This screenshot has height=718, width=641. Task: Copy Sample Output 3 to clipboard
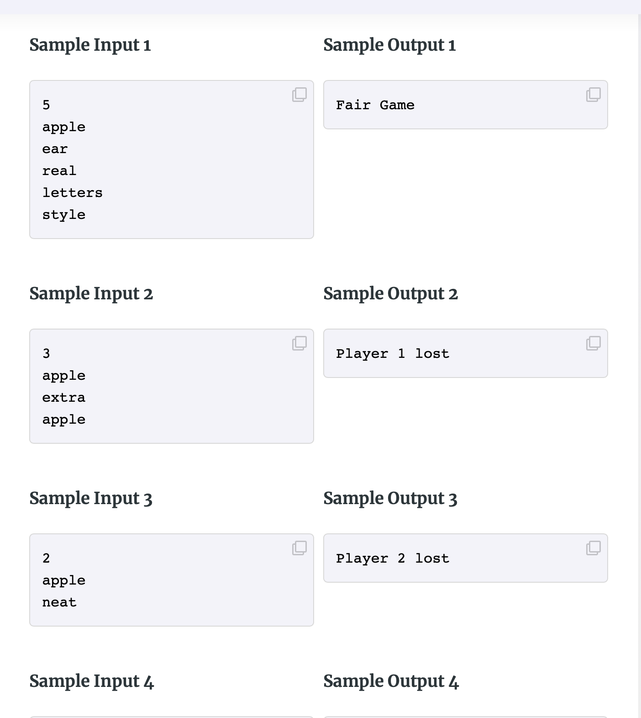point(593,548)
